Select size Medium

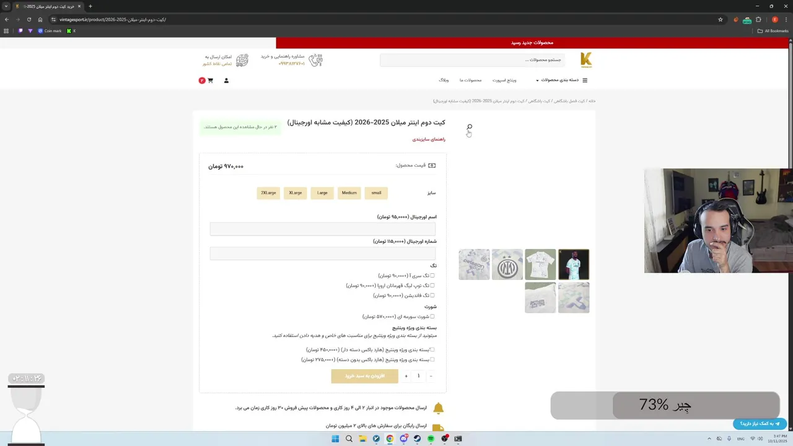point(349,193)
